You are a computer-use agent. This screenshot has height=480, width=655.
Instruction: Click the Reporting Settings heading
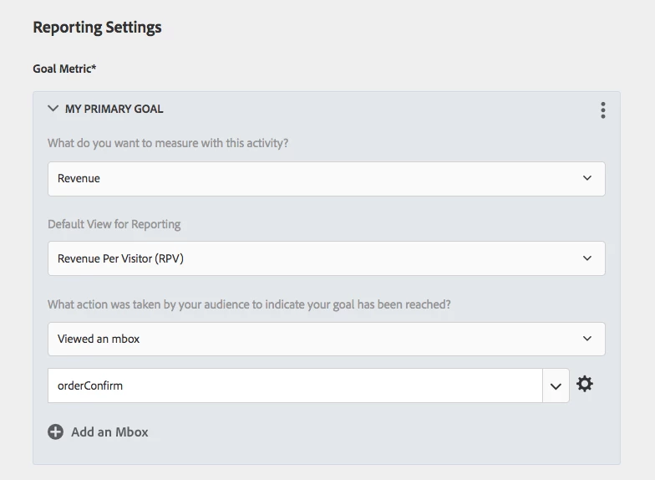(x=97, y=28)
